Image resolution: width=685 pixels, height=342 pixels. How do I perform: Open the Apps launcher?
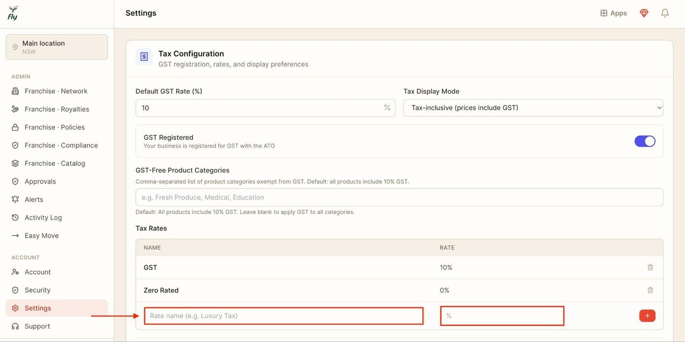point(613,13)
